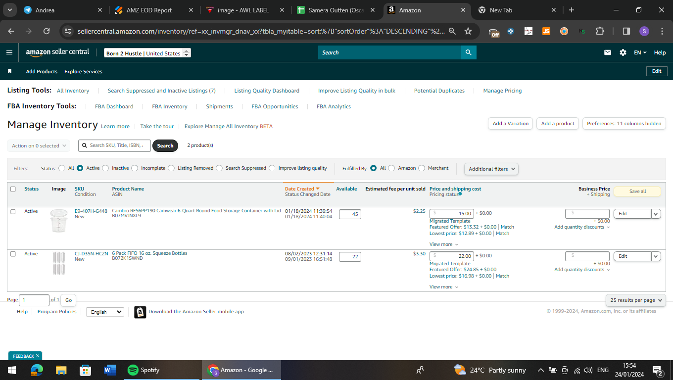Screen dimensions: 673x380
Task: Open the EN language dropdown
Action: coord(640,52)
